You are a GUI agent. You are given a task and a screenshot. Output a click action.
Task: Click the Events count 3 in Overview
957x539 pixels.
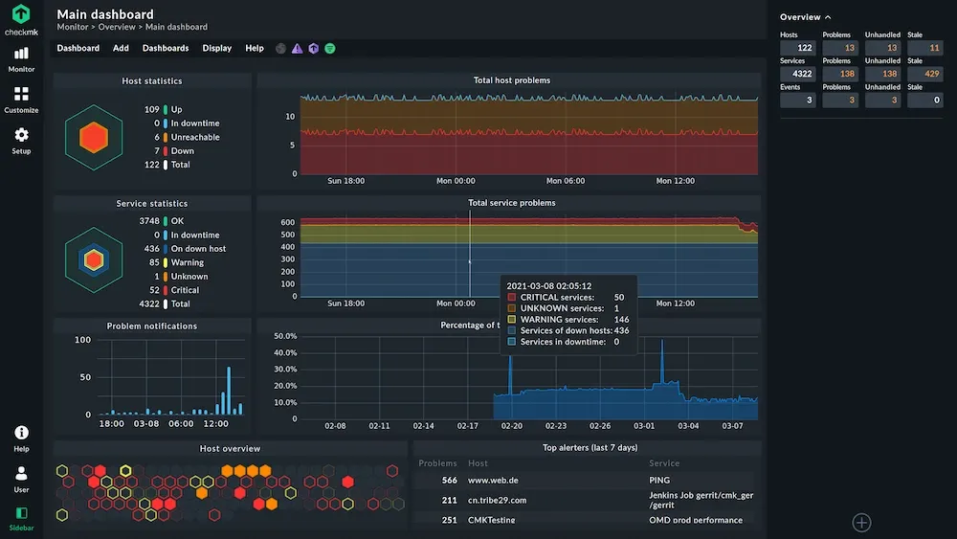[x=798, y=101]
